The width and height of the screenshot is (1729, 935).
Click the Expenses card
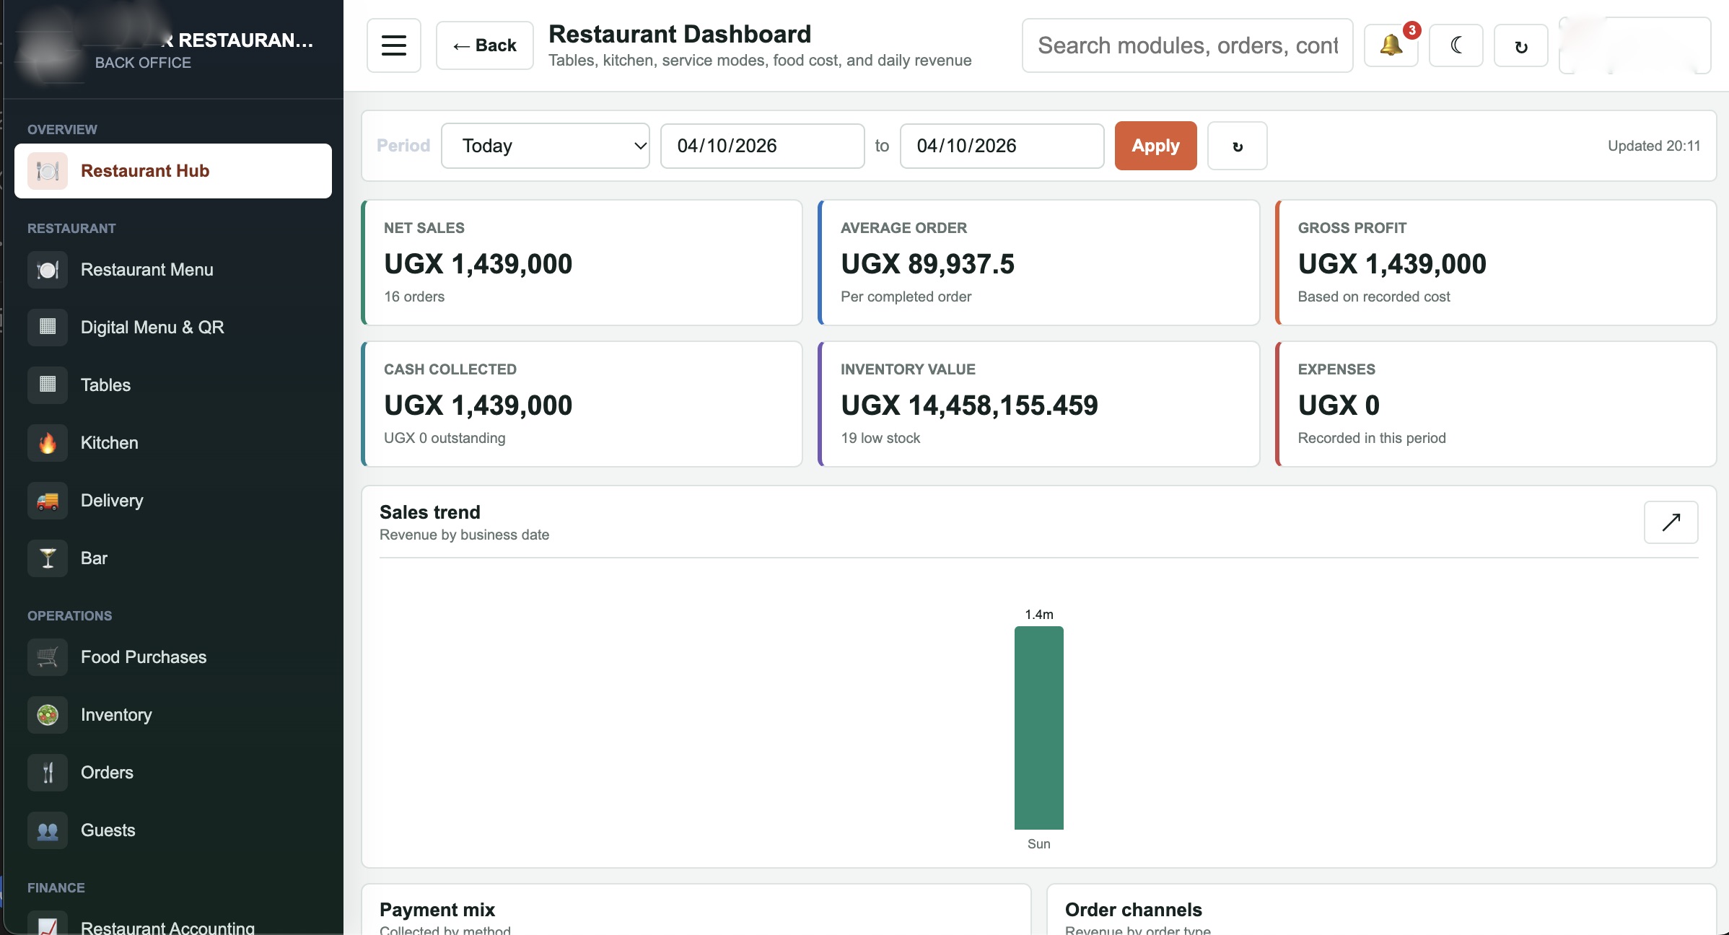pyautogui.click(x=1496, y=404)
